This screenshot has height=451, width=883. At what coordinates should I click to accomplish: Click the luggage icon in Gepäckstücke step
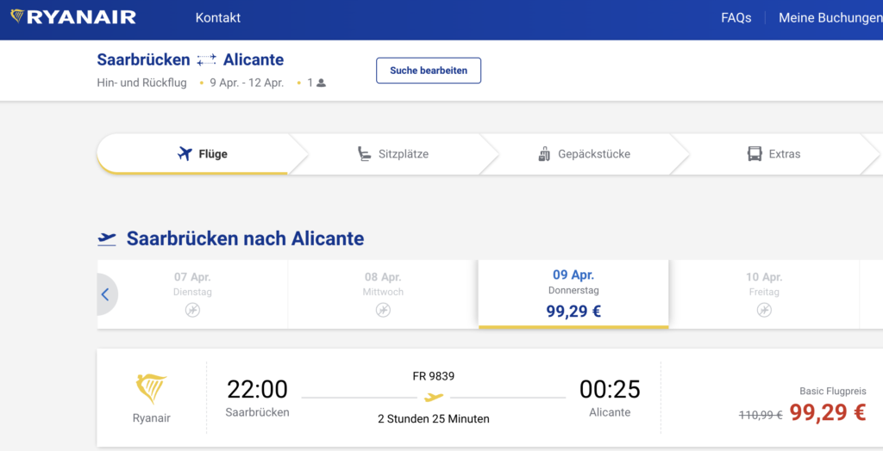(x=544, y=154)
